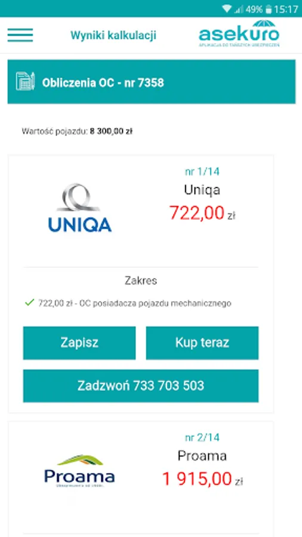The height and width of the screenshot is (537, 302).
Task: Tap the Zakres section heading
Action: [141, 281]
